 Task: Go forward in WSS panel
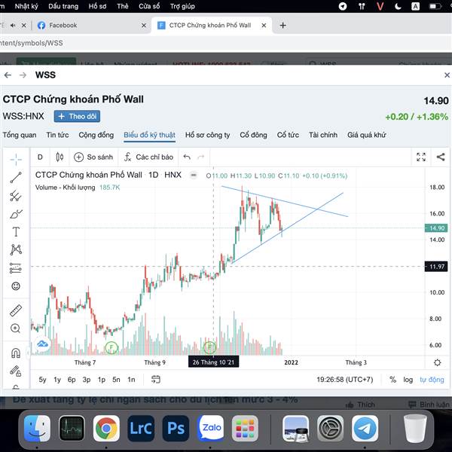tap(23, 75)
